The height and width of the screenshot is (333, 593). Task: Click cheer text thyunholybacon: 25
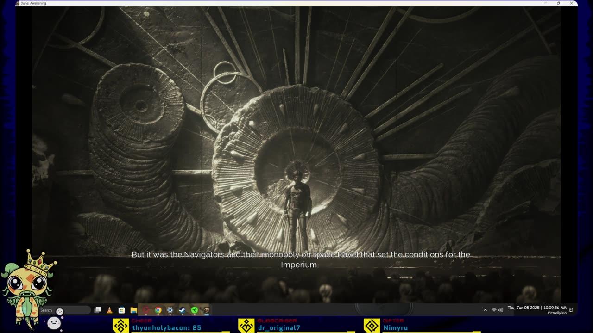tap(167, 328)
